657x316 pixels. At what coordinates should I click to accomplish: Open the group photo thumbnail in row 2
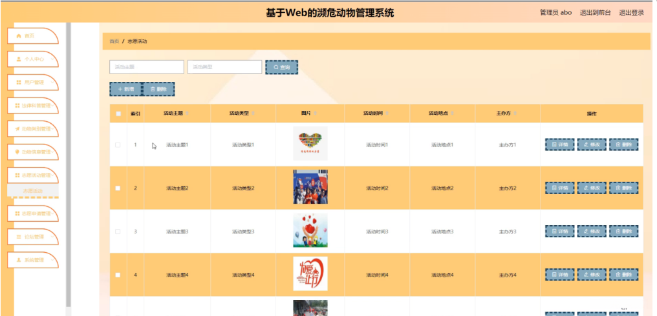(x=310, y=187)
